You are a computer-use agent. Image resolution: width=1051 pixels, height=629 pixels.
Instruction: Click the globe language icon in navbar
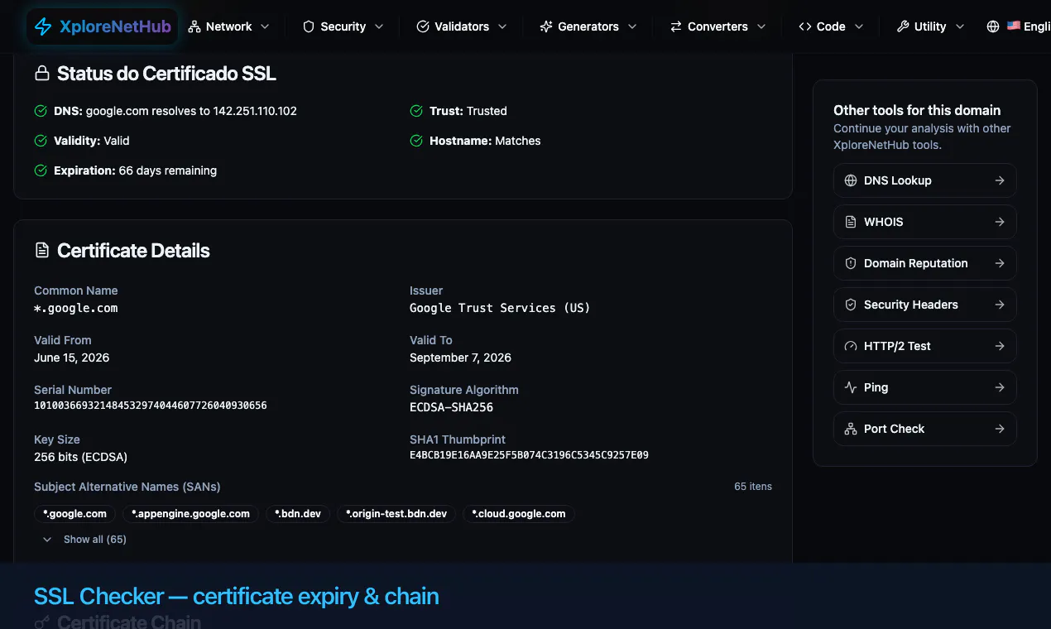[x=993, y=26]
